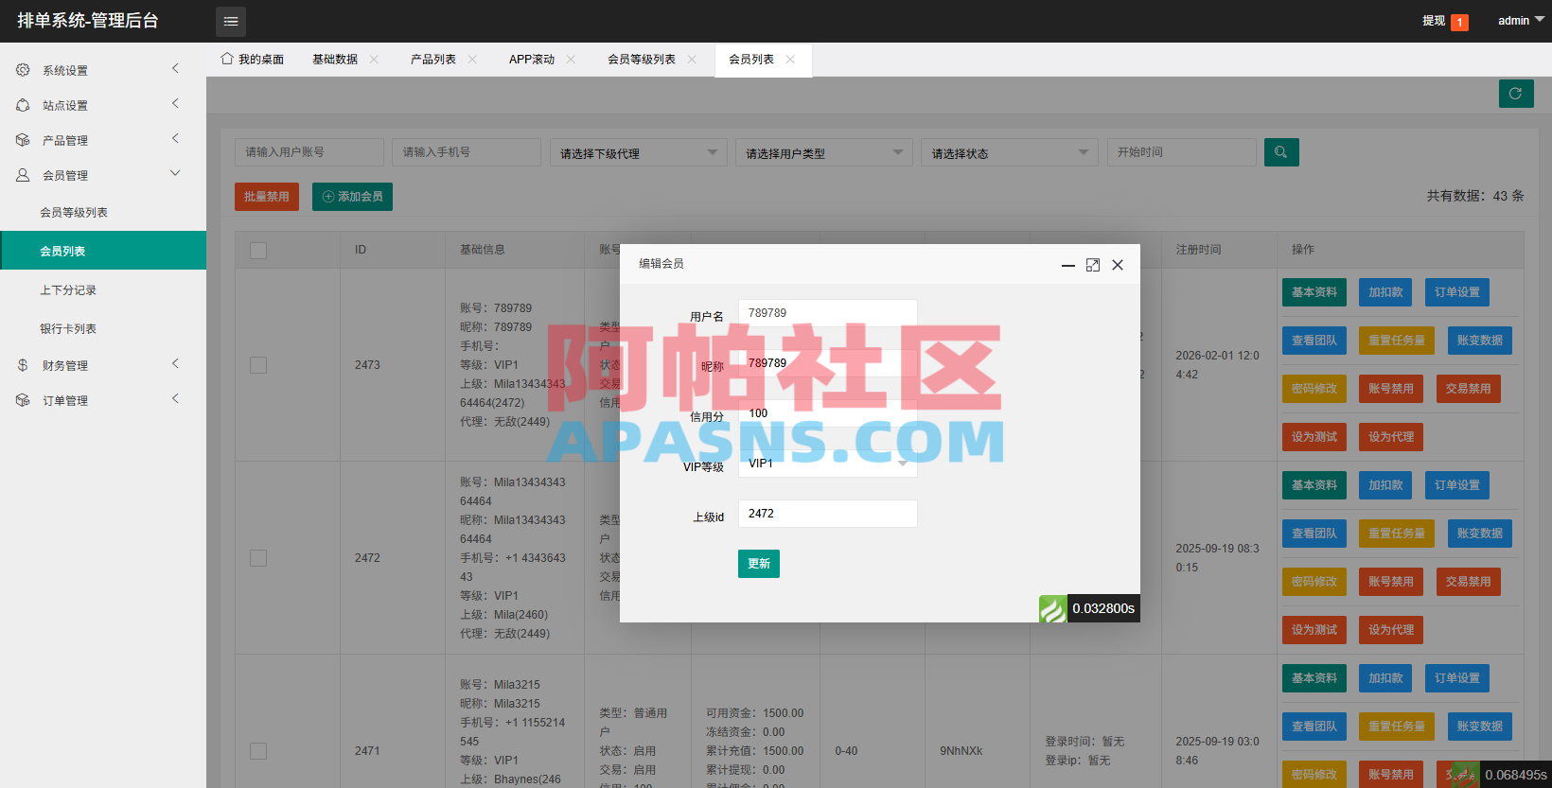This screenshot has width=1552, height=788.
Task: Click the 系统设置 gear icon
Action: pos(23,70)
